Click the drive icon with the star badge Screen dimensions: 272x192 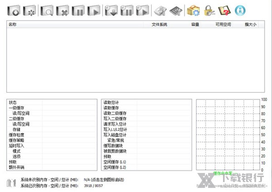29,10
